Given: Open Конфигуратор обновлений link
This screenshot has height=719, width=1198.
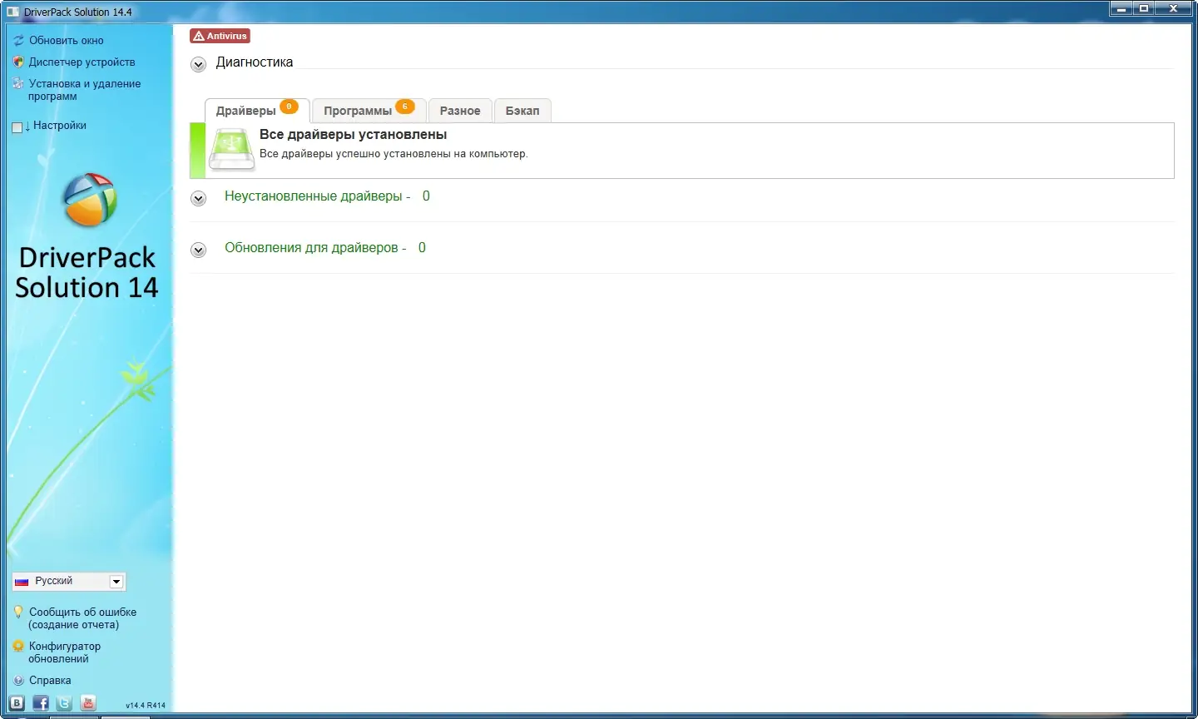Looking at the screenshot, I should click(64, 652).
